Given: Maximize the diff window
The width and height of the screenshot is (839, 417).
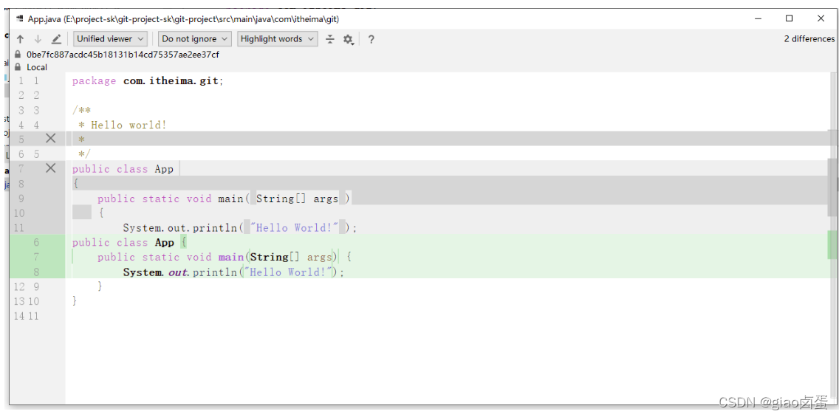Looking at the screenshot, I should (790, 18).
